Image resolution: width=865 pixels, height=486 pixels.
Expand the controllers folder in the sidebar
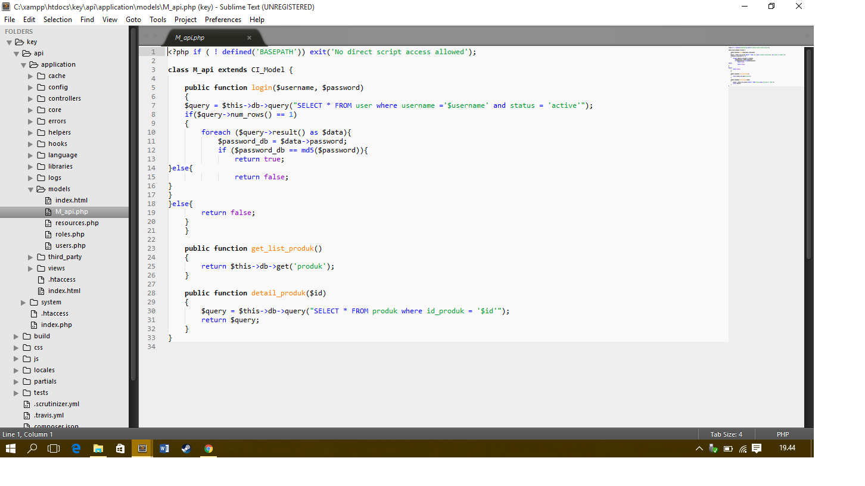coord(30,98)
